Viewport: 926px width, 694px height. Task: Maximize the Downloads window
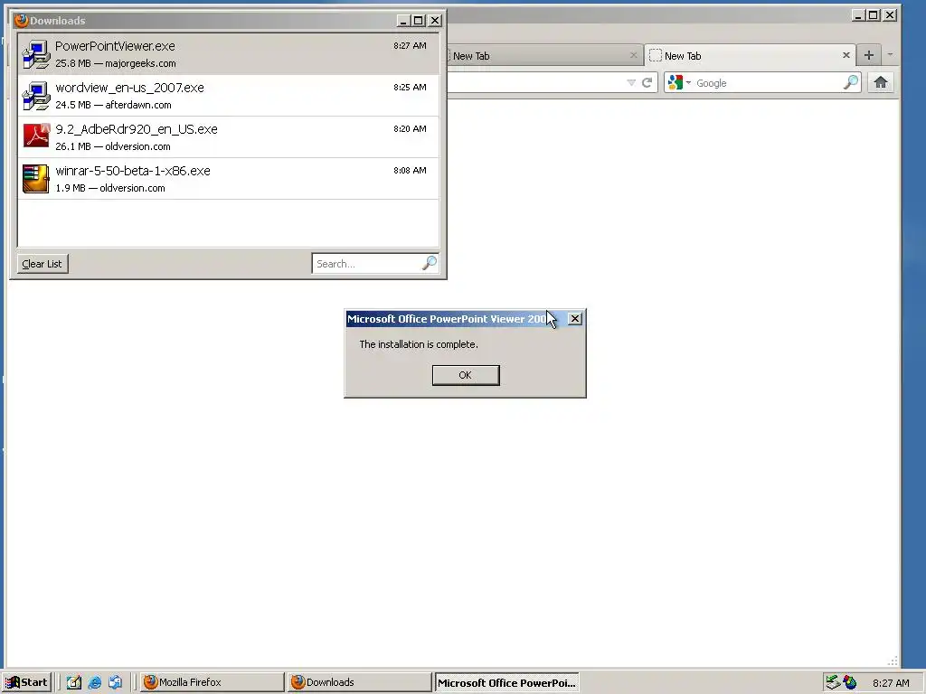pyautogui.click(x=419, y=21)
